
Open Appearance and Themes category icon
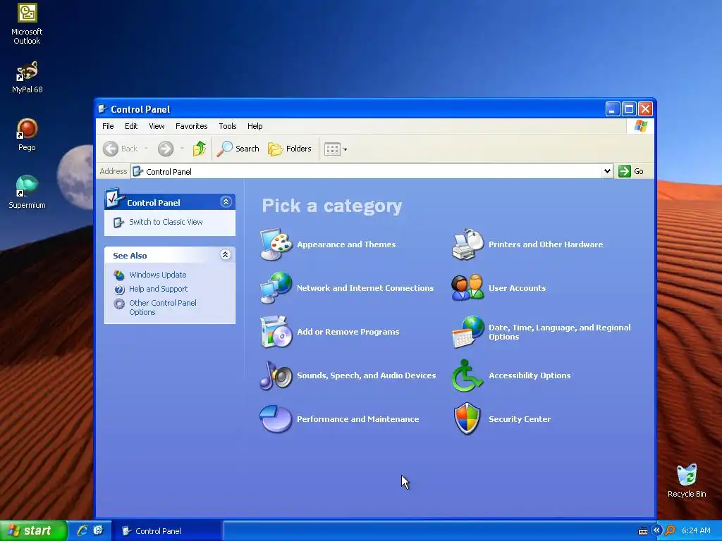[276, 244]
